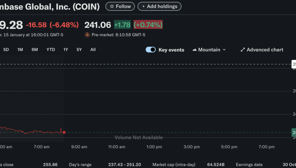The height and width of the screenshot is (168, 296).
Task: Click the Key events label text
Action: click(171, 50)
